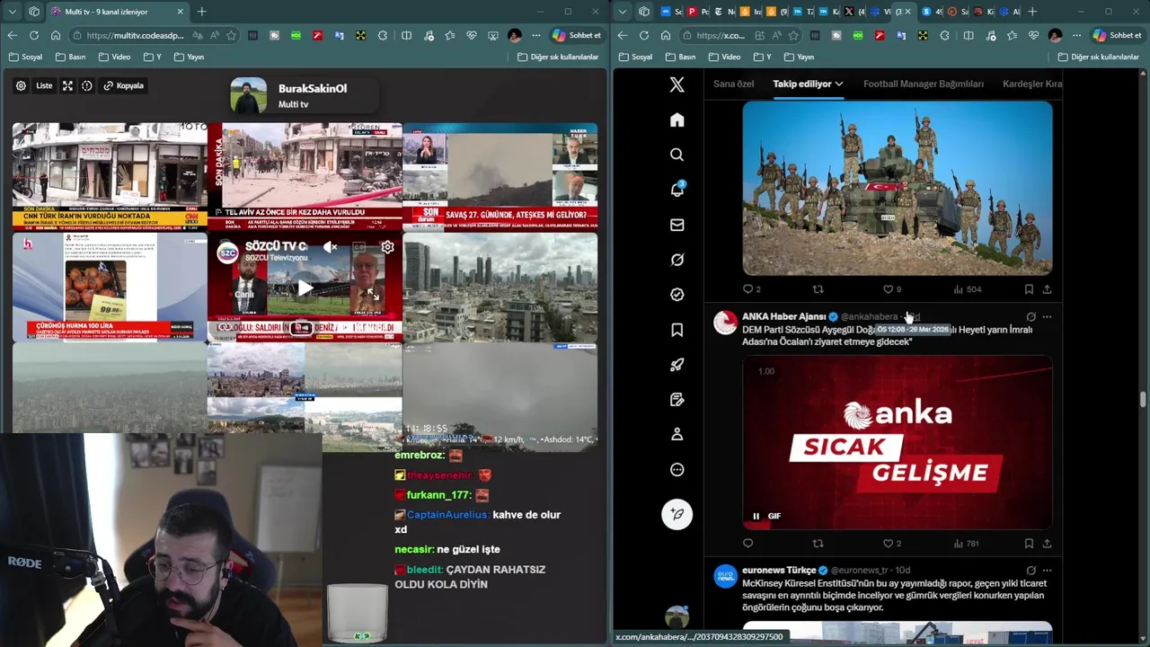Image resolution: width=1150 pixels, height=647 pixels.
Task: Share the ANKA post
Action: 1047,544
